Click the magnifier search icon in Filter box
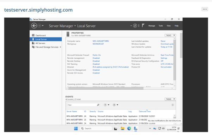The height and width of the screenshot is (135, 212). (98, 105)
